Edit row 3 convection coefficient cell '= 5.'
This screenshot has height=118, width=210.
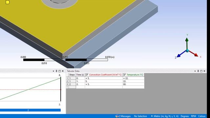click(104, 84)
